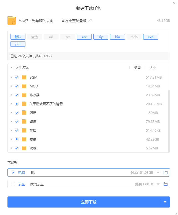Click the task title 如龙7：光与暗的去向
The image size is (178, 215).
pos(53,21)
